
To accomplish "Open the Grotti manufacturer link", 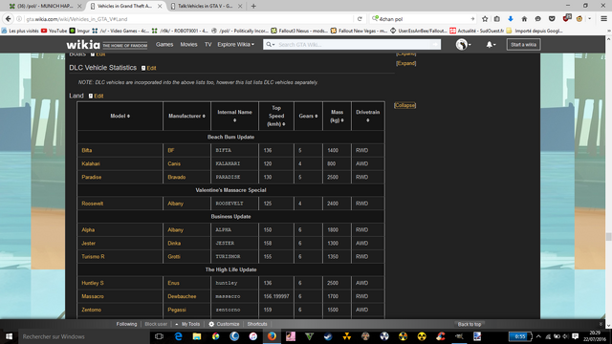I will pos(174,256).
